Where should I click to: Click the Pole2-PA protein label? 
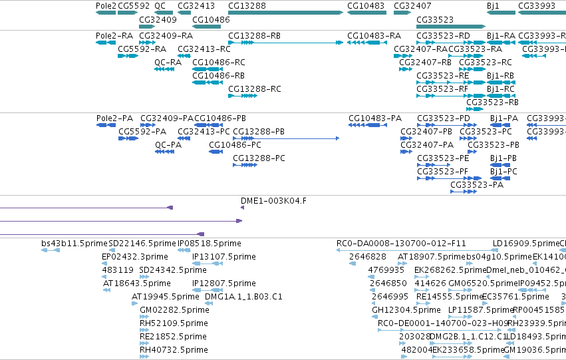pyautogui.click(x=114, y=118)
